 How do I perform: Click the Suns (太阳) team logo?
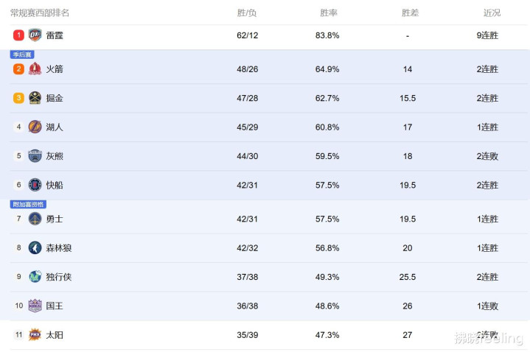pyautogui.click(x=35, y=335)
